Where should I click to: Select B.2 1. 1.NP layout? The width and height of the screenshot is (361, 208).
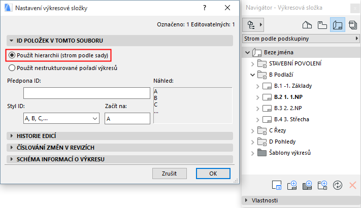point(288,97)
